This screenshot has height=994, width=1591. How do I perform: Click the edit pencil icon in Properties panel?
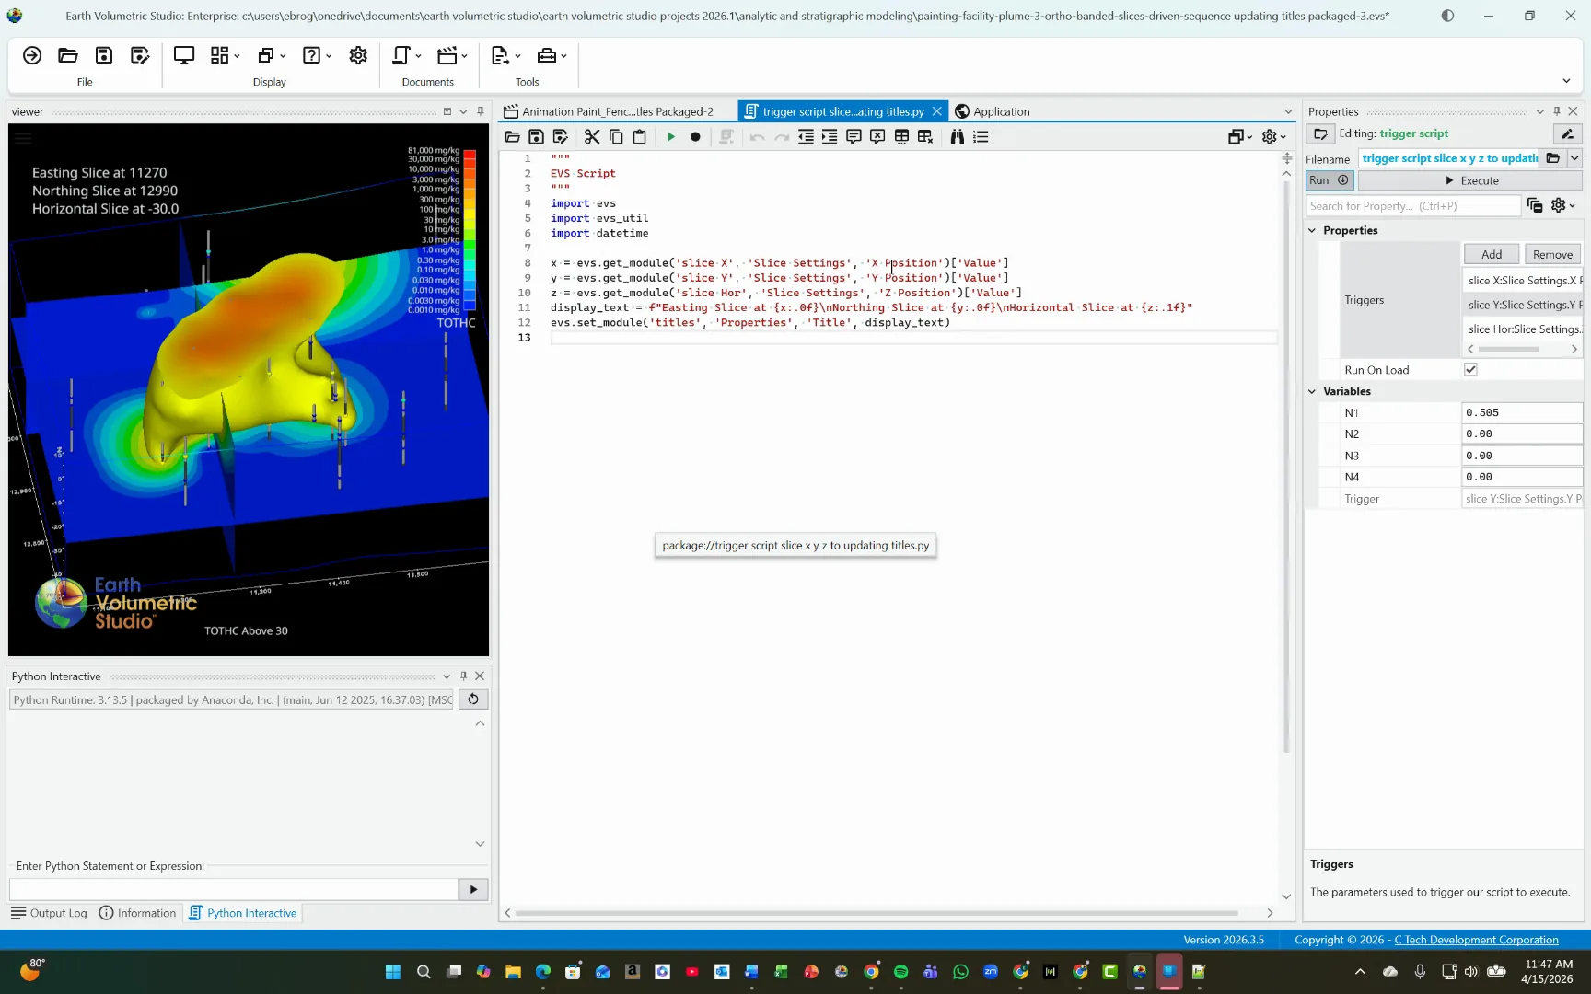click(1567, 133)
